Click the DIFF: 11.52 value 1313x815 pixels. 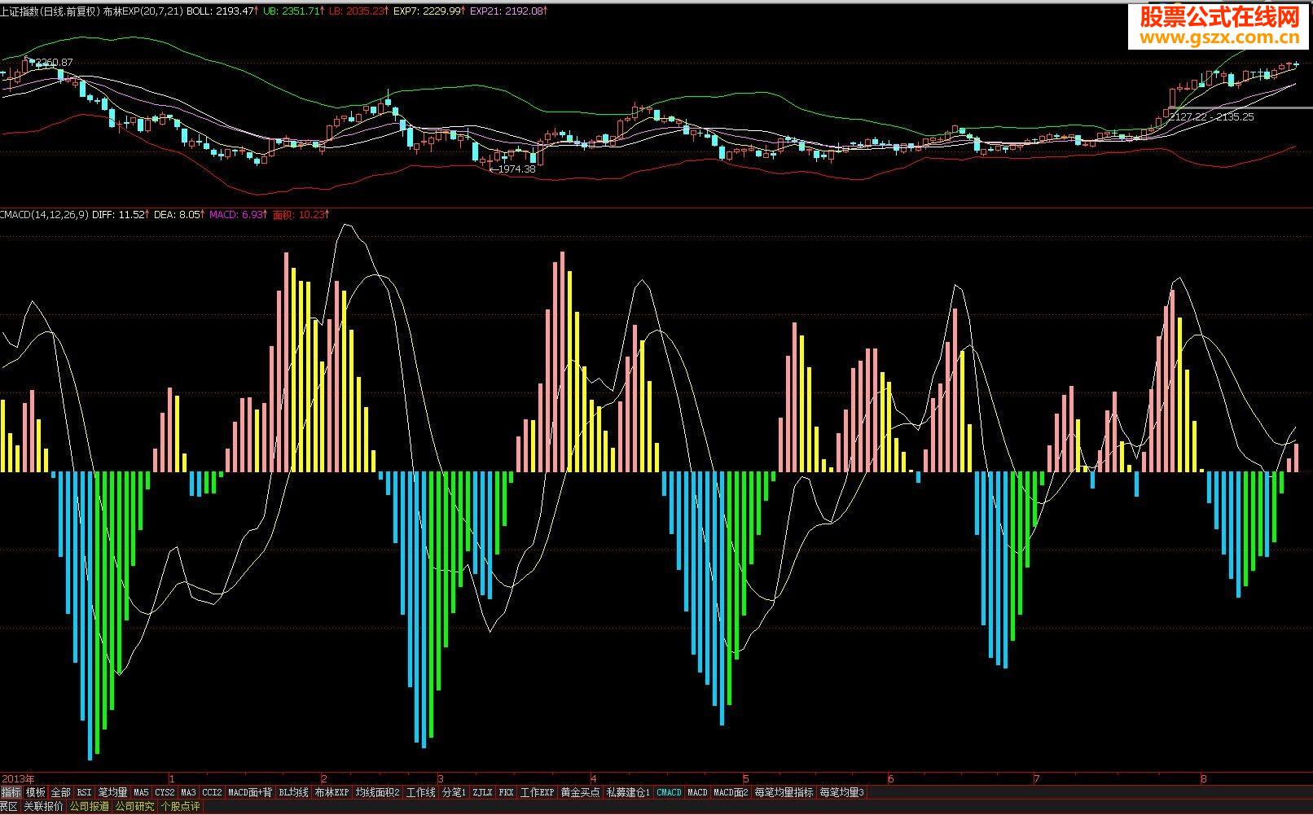(x=121, y=215)
